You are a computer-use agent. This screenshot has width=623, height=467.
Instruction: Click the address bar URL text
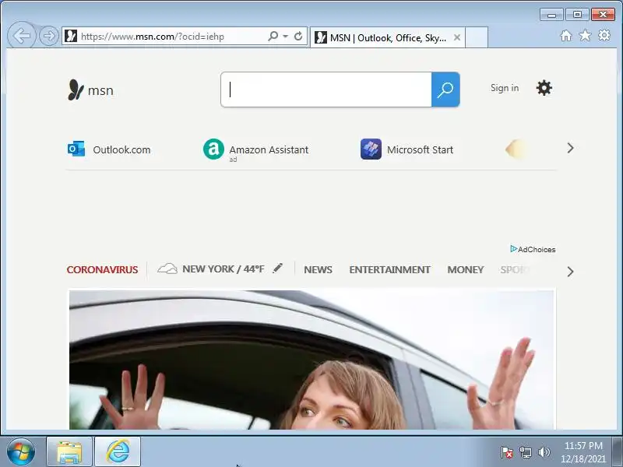click(x=153, y=37)
